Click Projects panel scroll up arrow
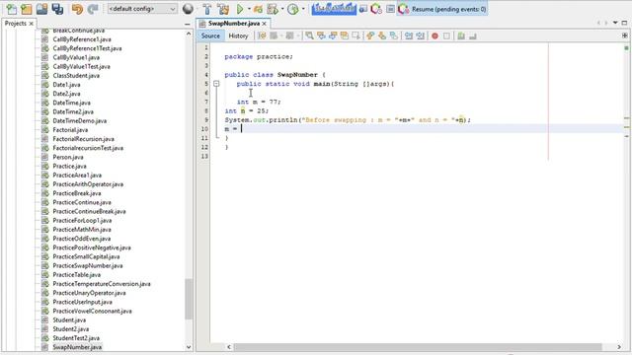 point(189,35)
